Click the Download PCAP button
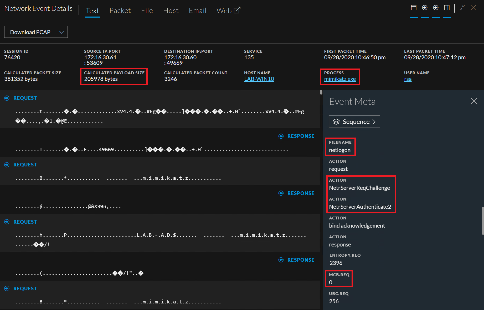 coord(30,32)
